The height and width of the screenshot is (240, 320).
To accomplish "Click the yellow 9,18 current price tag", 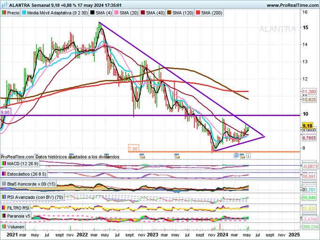I will (307, 126).
